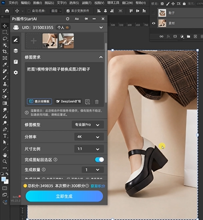Open 分辨率 4K dropdown
The image size is (203, 220).
click(89, 137)
